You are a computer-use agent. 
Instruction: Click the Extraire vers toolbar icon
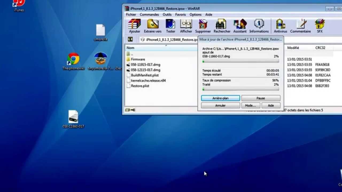153,26
